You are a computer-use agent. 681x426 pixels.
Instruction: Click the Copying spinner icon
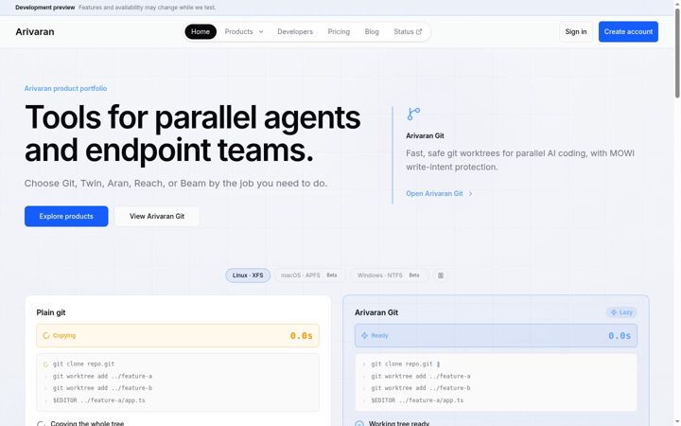point(46,335)
